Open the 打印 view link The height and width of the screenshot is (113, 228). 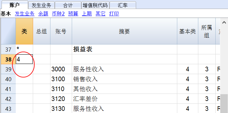[x=114, y=14]
